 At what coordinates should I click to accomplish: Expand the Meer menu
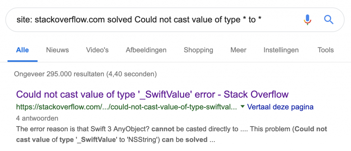238,50
